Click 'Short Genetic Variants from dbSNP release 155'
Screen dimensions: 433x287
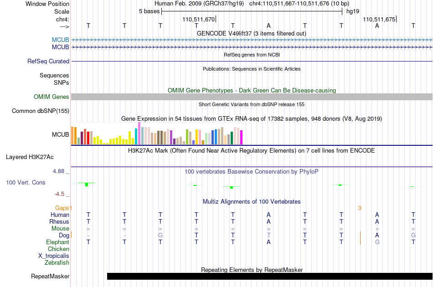(x=252, y=104)
